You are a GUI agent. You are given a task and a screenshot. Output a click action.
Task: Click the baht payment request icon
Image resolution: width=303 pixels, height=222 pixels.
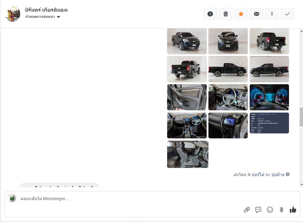[x=281, y=210]
